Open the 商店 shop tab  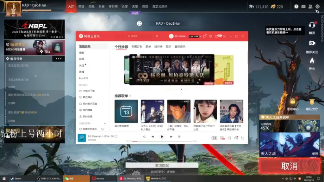145,6
